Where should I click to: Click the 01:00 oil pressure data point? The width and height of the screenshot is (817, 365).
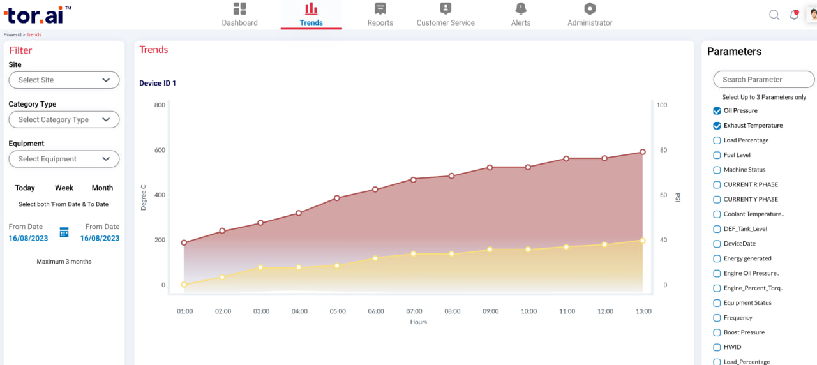[x=184, y=285]
